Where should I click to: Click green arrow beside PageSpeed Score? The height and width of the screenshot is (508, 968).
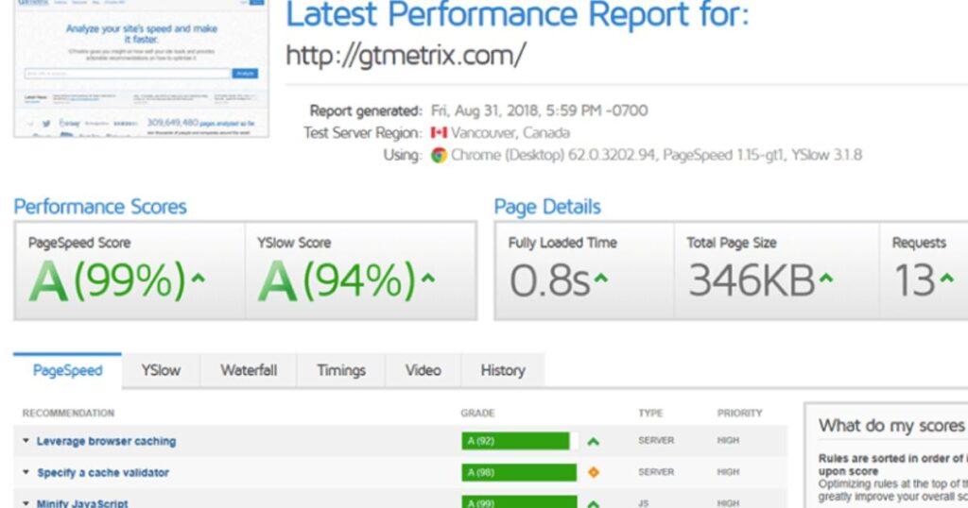pyautogui.click(x=198, y=279)
